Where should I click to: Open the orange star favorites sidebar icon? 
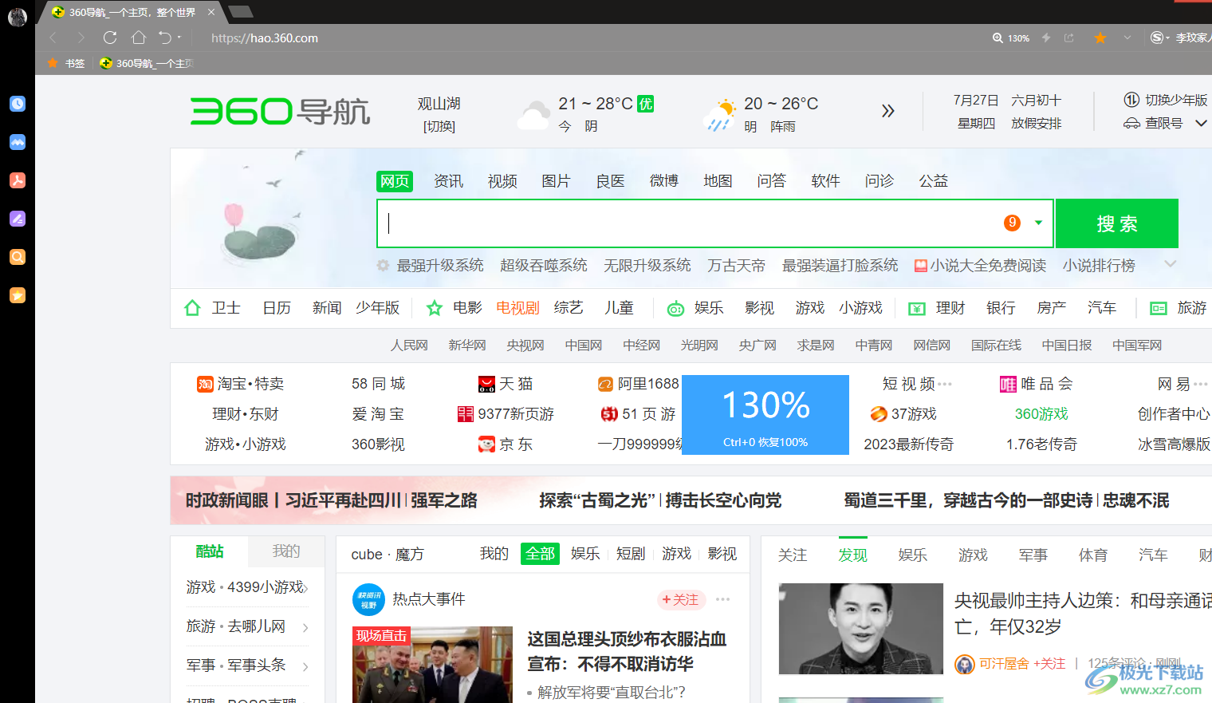pos(18,295)
